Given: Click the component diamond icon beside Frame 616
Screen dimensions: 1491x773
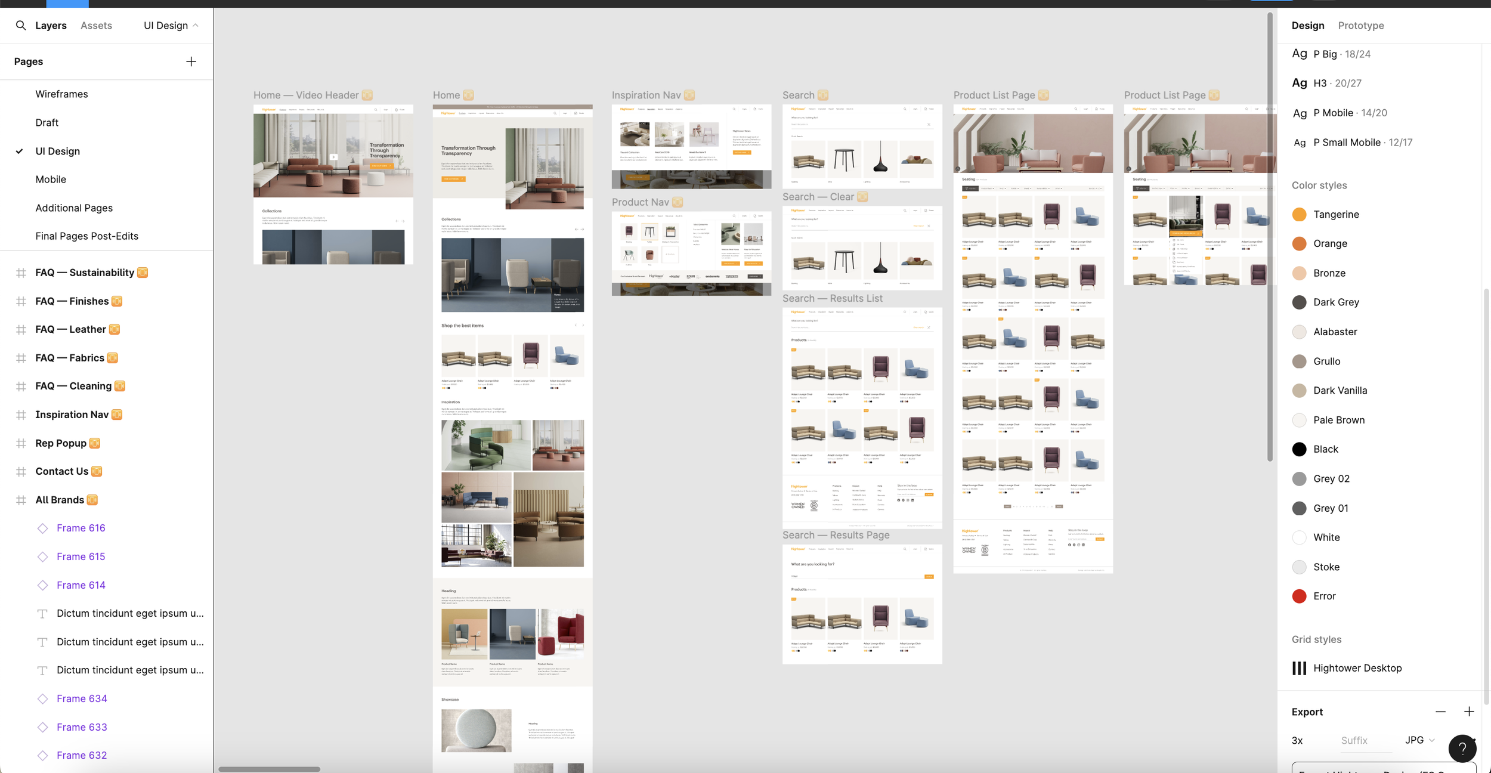Looking at the screenshot, I should pos(42,528).
